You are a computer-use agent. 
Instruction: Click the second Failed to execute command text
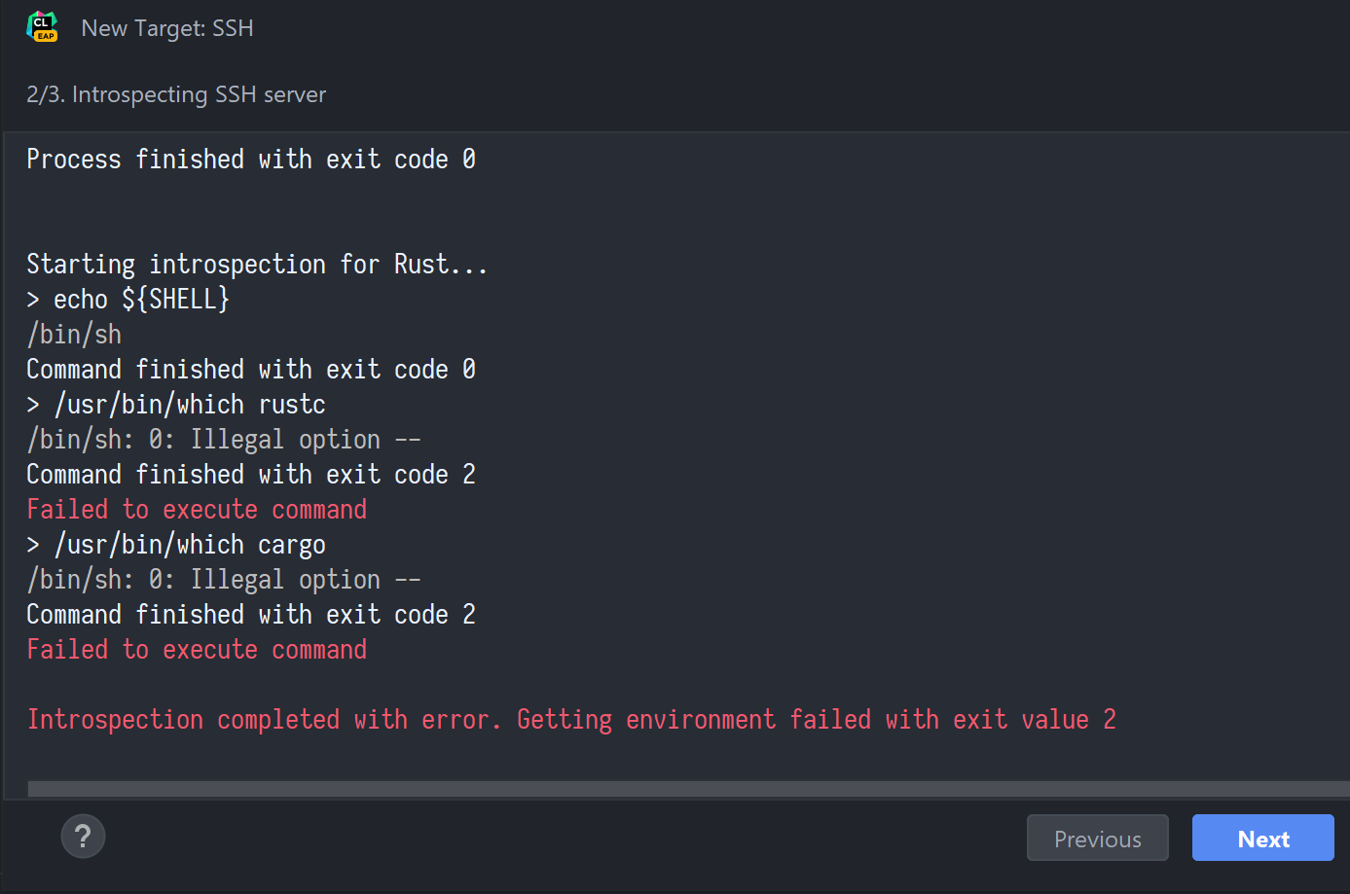coord(195,649)
